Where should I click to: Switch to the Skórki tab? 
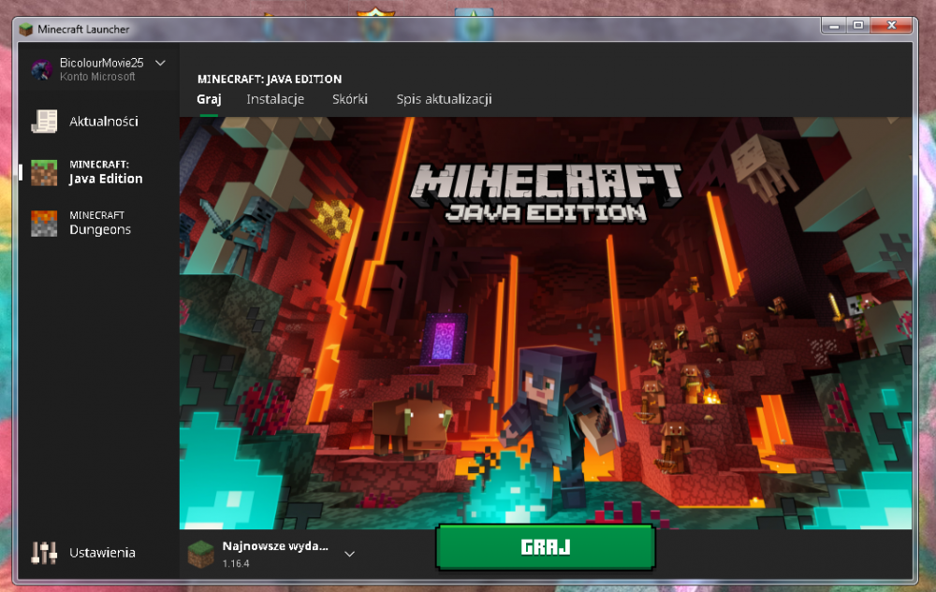(x=350, y=99)
